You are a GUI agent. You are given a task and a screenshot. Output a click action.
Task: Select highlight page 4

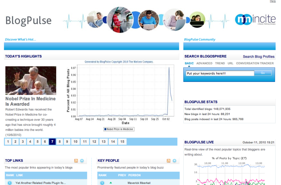[x=30, y=142]
